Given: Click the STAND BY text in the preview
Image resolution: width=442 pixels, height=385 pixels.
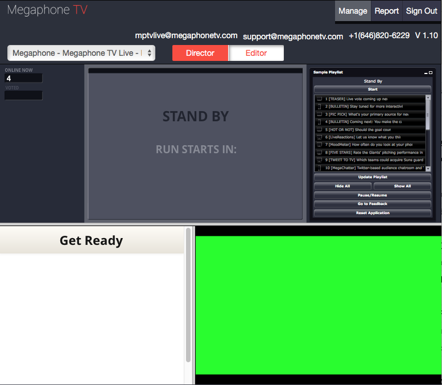Looking at the screenshot, I should coord(196,117).
